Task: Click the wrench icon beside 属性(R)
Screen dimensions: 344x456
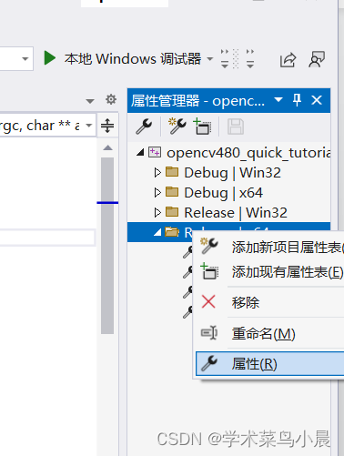Action: tap(209, 363)
